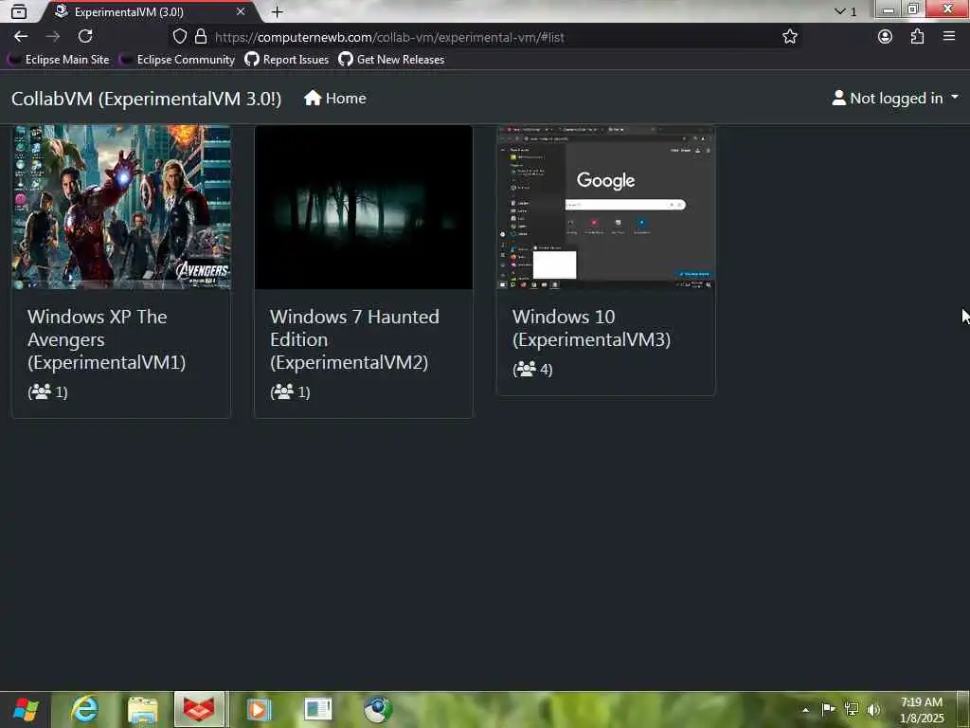970x728 pixels.
Task: Show hidden tray icons arrow
Action: pos(805,710)
